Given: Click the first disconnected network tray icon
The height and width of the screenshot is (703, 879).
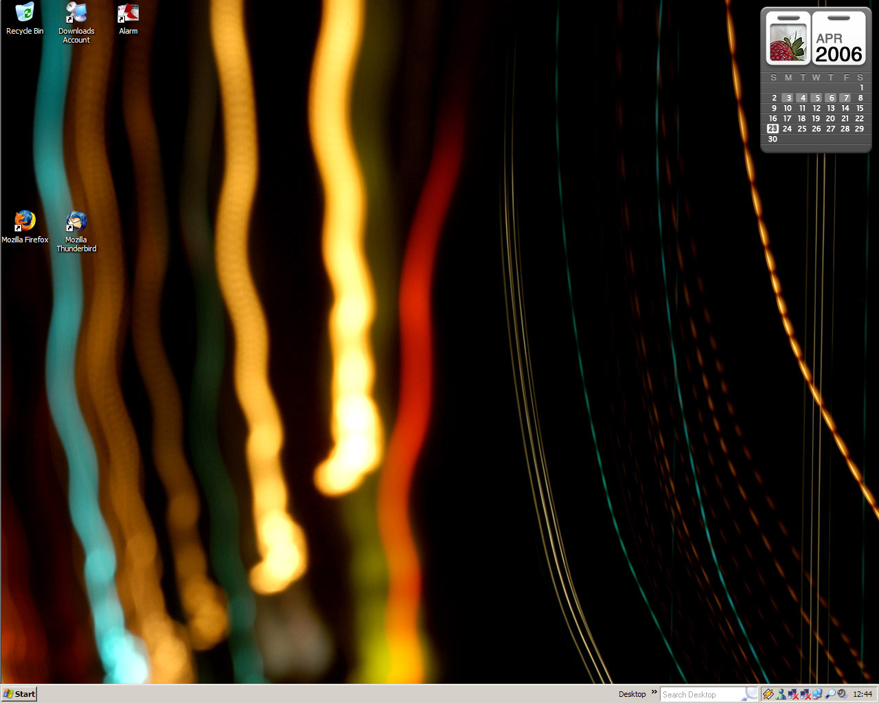Looking at the screenshot, I should (x=792, y=694).
